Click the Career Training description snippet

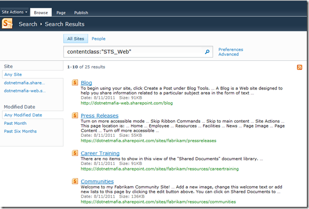pyautogui.click(x=172, y=159)
